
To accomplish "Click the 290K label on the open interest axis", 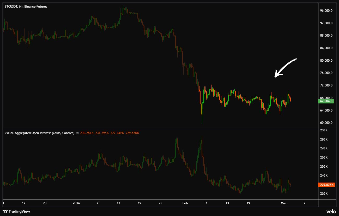I will pos(324,130).
